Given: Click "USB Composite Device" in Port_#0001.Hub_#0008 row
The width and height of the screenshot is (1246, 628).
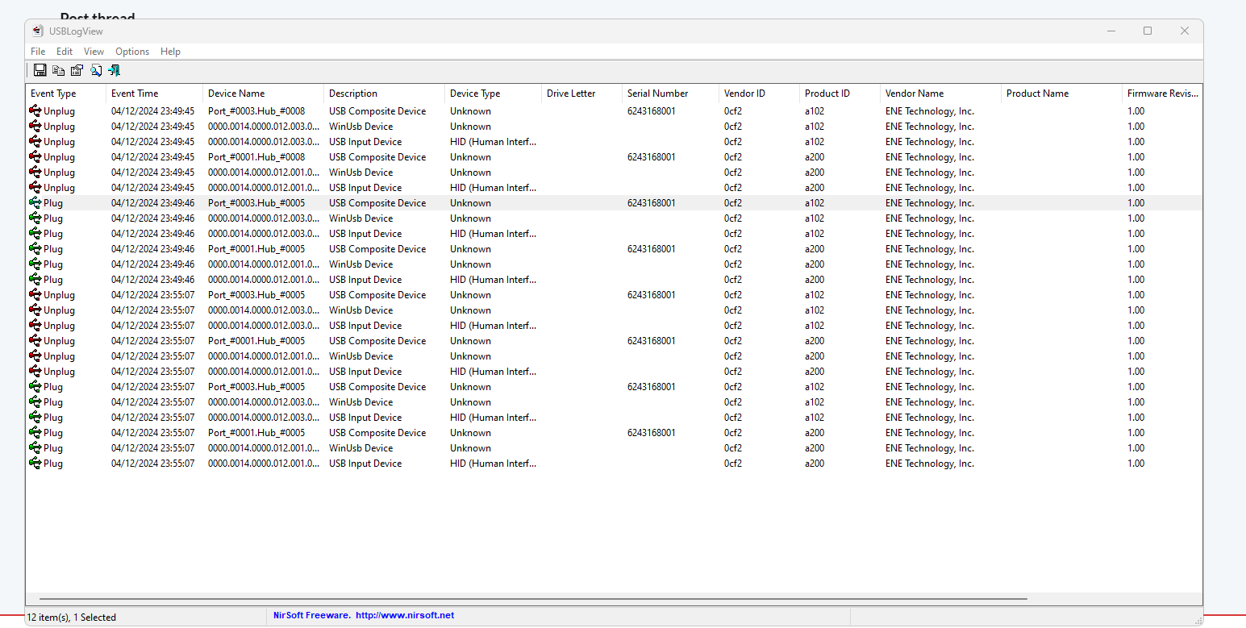Looking at the screenshot, I should pyautogui.click(x=377, y=157).
